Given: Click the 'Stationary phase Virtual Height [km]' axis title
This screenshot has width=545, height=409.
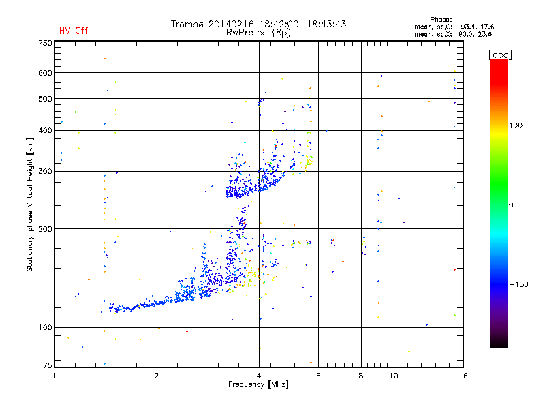Looking at the screenshot, I should coord(29,204).
